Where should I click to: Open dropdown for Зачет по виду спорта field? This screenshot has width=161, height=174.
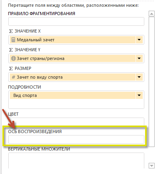[x=139, y=77]
